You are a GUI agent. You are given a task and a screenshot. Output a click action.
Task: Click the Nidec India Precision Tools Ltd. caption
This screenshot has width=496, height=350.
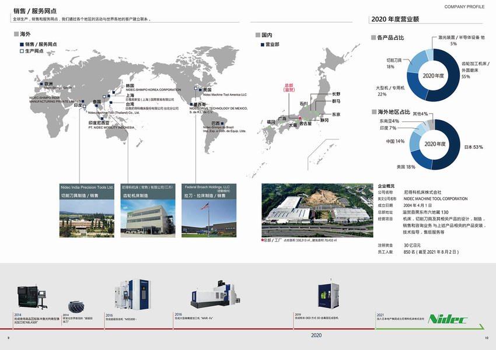[x=87, y=188]
